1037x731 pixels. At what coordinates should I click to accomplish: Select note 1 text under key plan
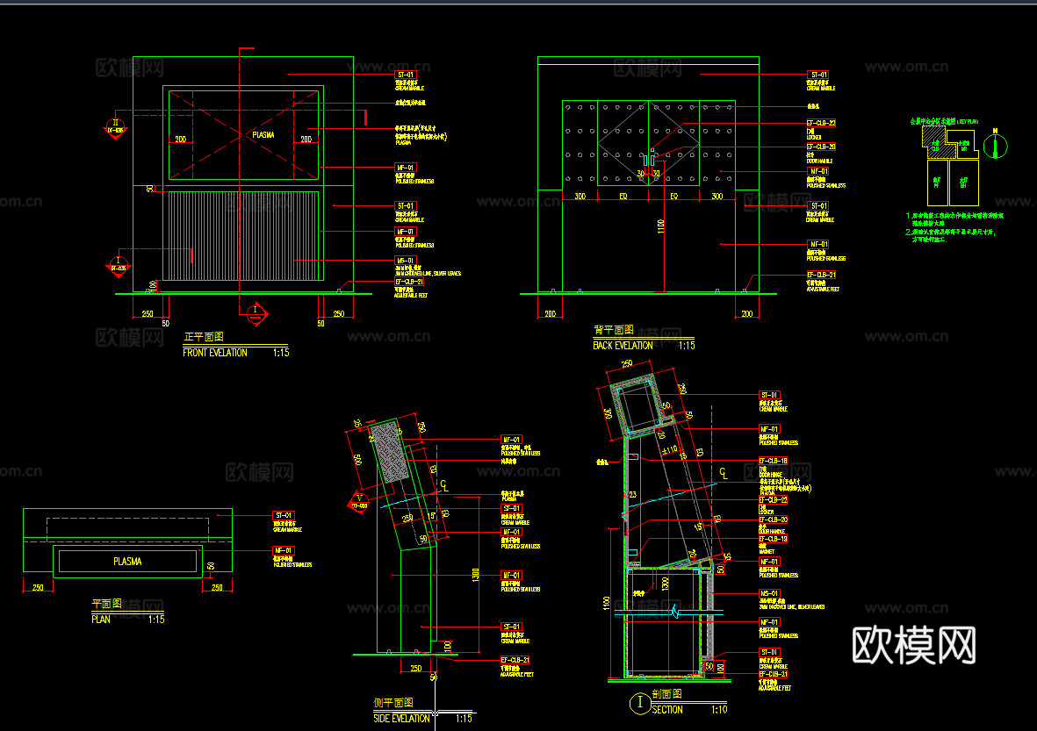click(x=954, y=219)
